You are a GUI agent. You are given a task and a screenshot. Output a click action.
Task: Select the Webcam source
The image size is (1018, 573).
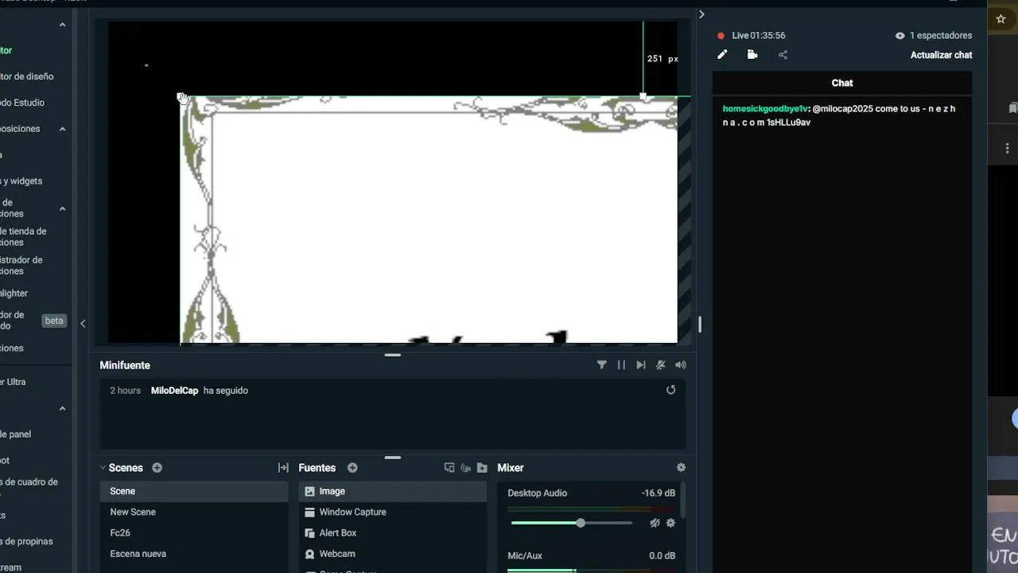tap(393, 553)
